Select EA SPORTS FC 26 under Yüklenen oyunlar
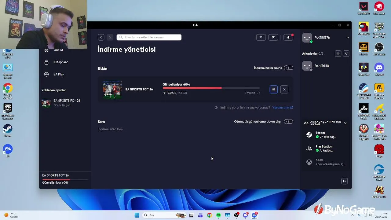The image size is (391, 220). click(x=65, y=103)
